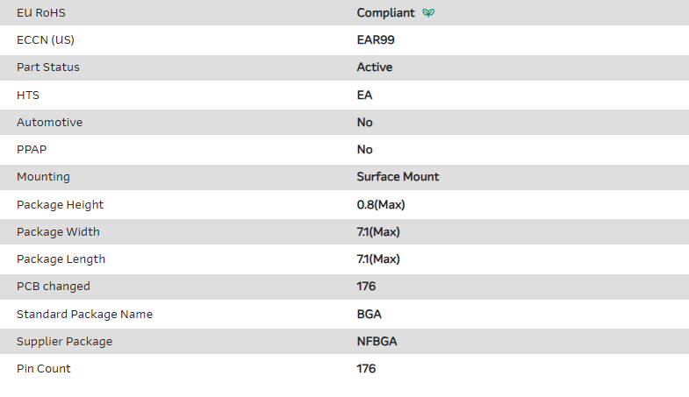Screen dimensions: 689x397
Task: Click the Package Height label
Action: 60,205
